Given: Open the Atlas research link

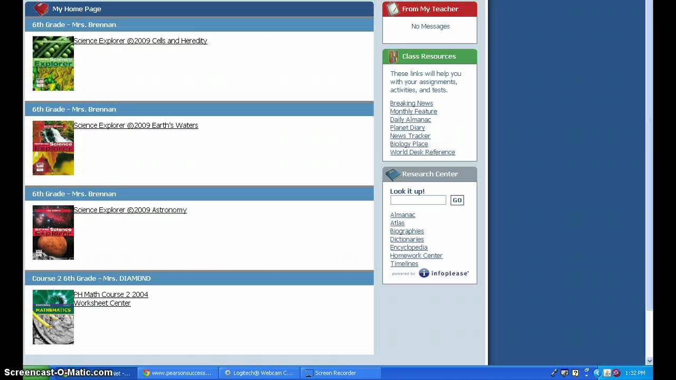Looking at the screenshot, I should pos(397,223).
